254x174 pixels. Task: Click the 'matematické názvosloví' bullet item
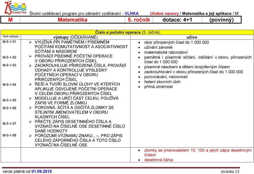[166, 52]
